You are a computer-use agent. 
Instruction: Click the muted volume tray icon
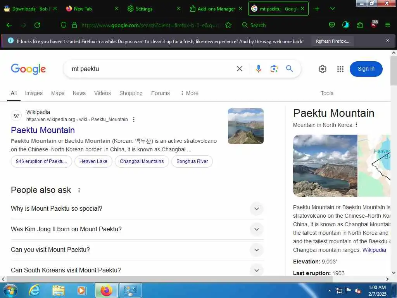click(358, 291)
